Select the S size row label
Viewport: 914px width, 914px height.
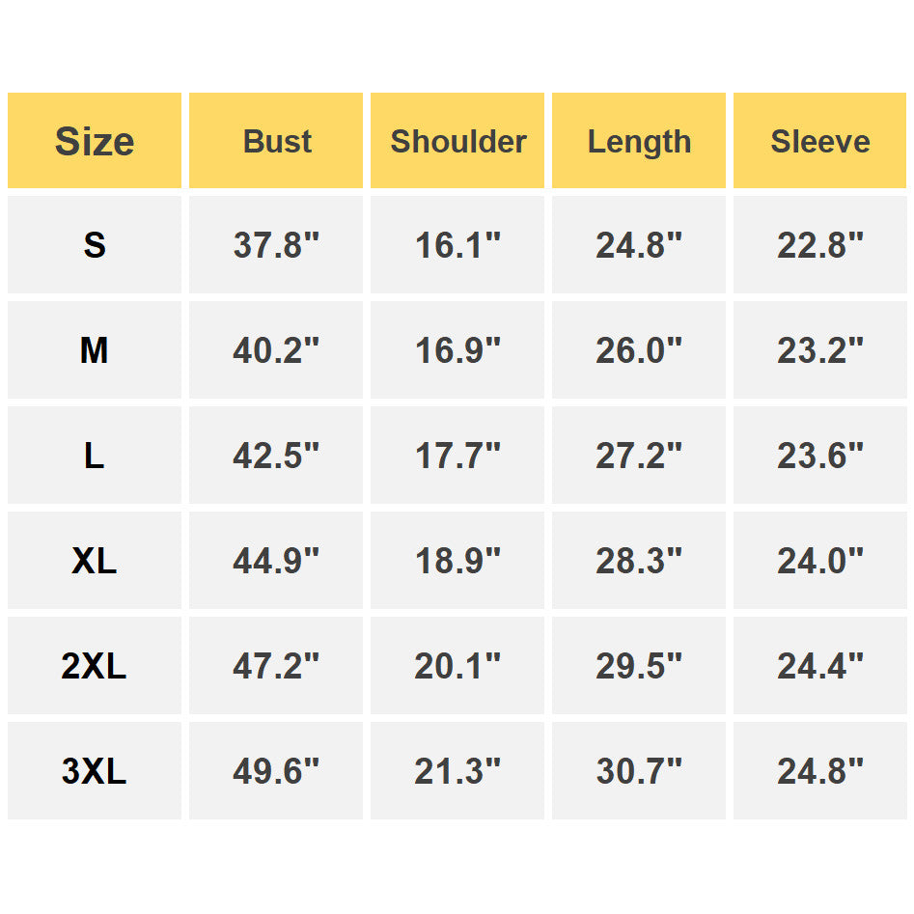95,245
